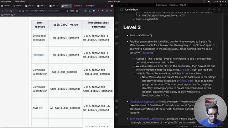
Task: Expand Obsidian left sidebar chevron
Action: (116, 15)
